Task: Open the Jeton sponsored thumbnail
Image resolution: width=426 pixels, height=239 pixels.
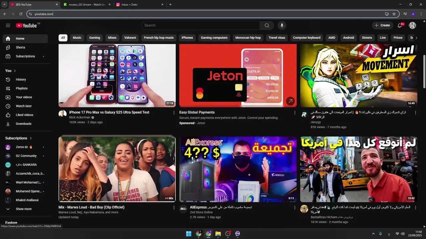Action: [238, 76]
